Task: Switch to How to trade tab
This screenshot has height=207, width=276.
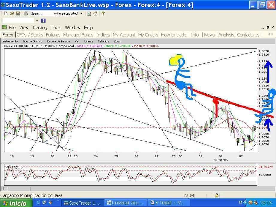Action: (174, 35)
